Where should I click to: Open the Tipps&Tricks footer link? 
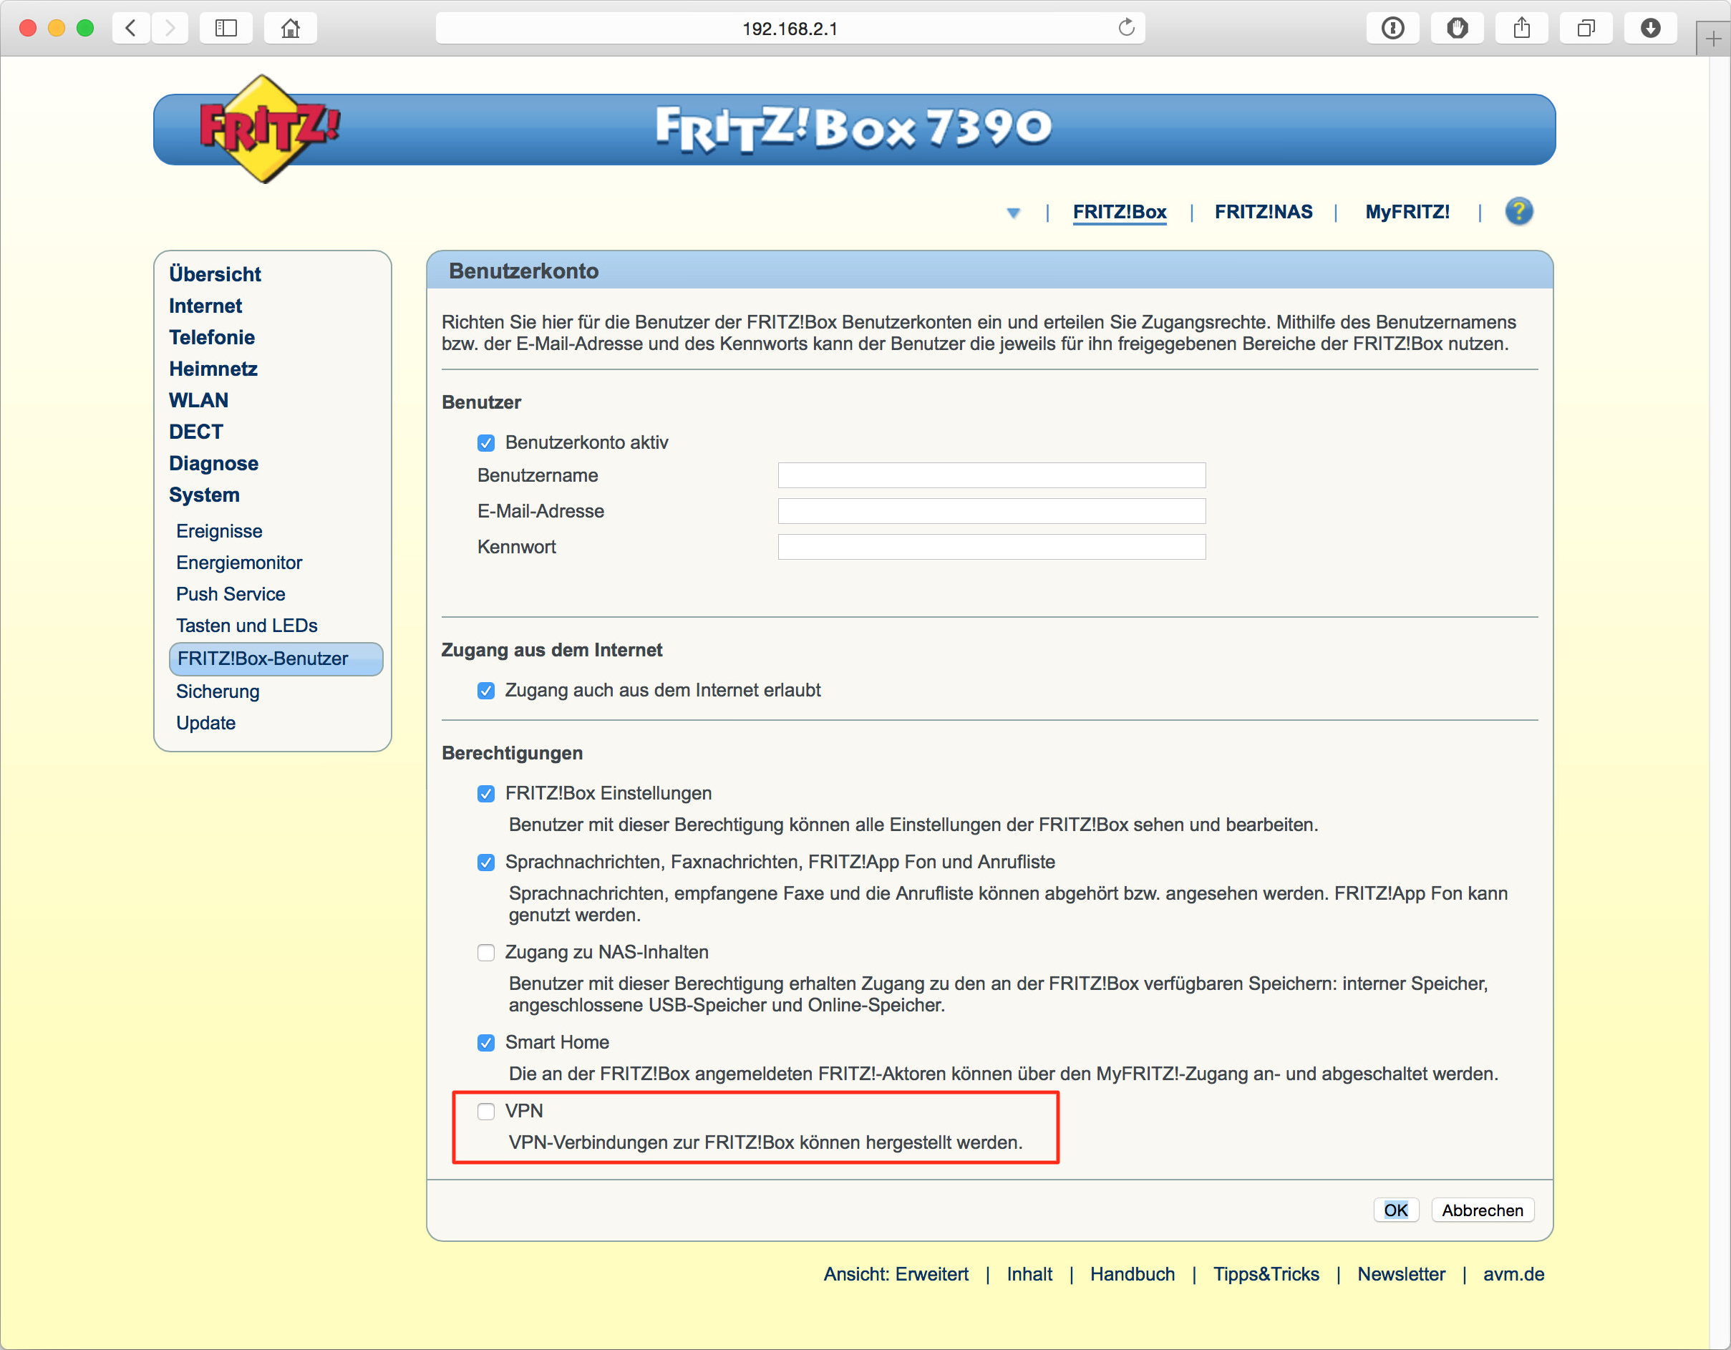tap(1266, 1275)
